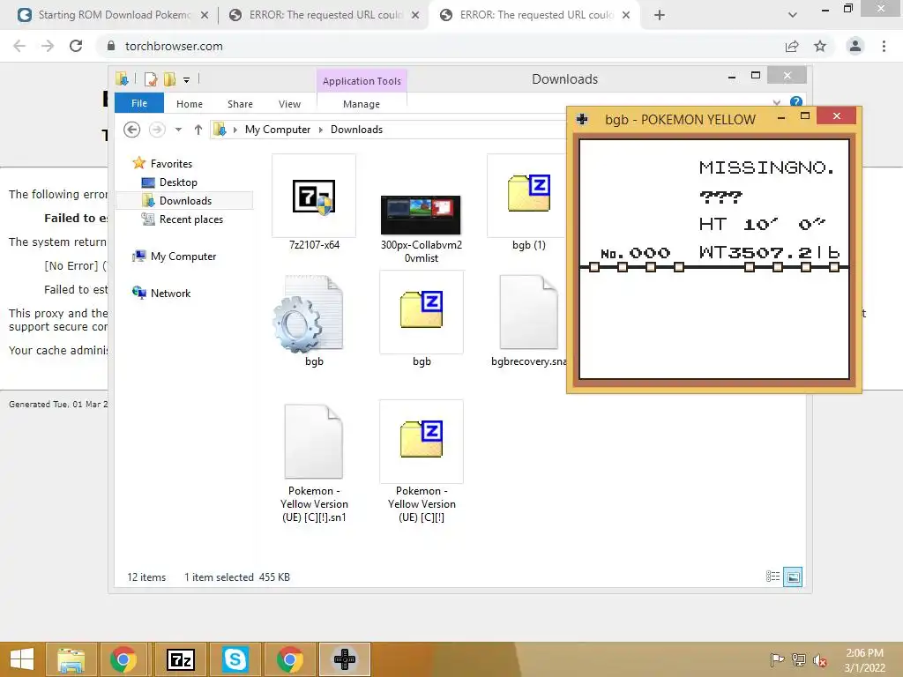Open the taskbar clock showing 2:06 PM
Screen dimensions: 903x677
pyautogui.click(x=864, y=660)
